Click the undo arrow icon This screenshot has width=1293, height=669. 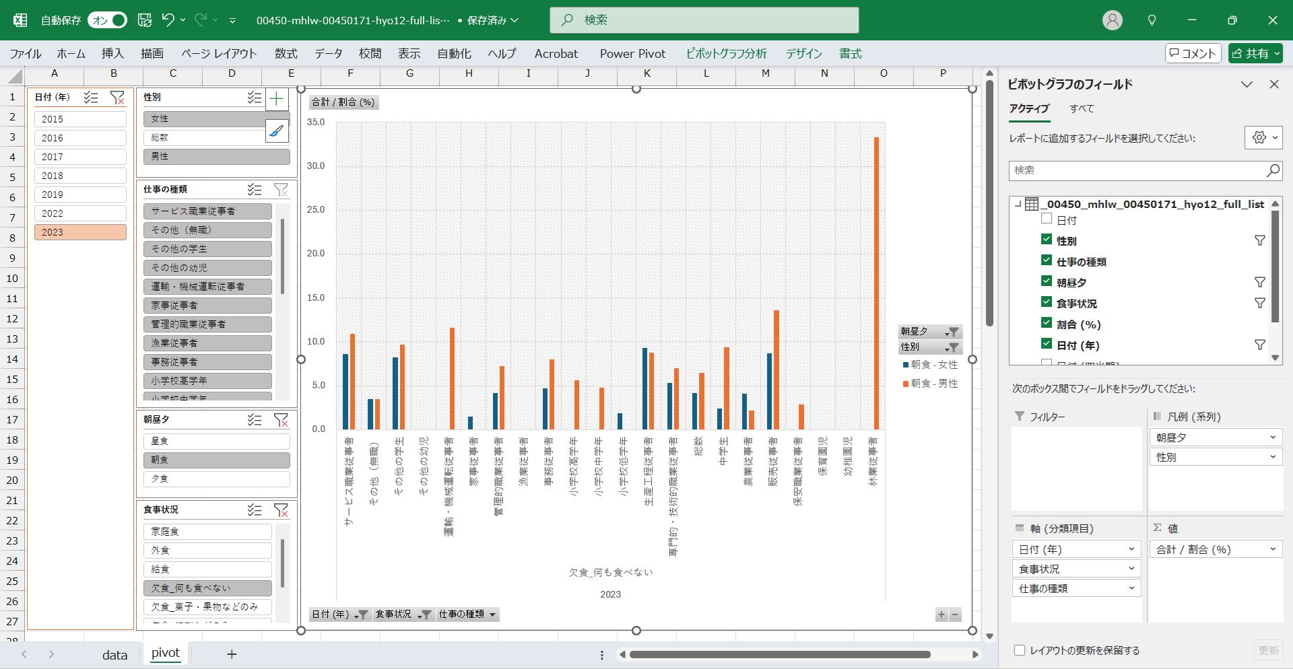point(168,20)
